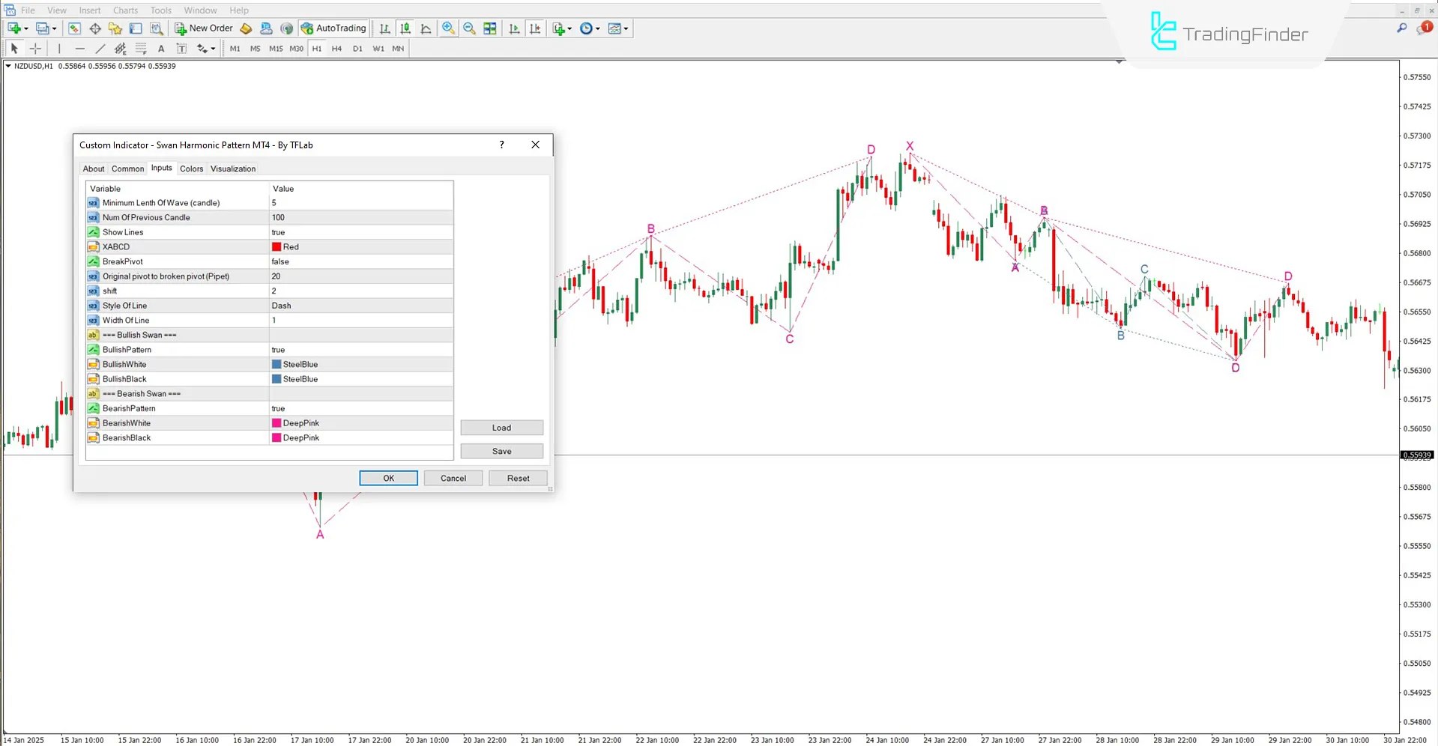Screen dimensions: 1438x746
Task: Change the XABCD Red color swatch
Action: click(x=277, y=246)
